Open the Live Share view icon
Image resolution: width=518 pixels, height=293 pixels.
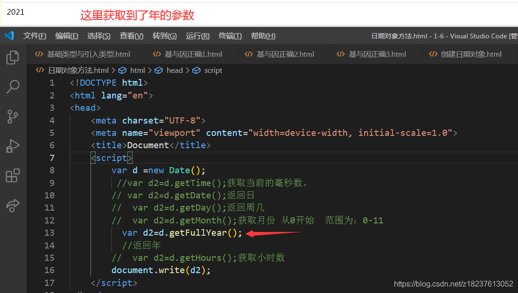13,205
